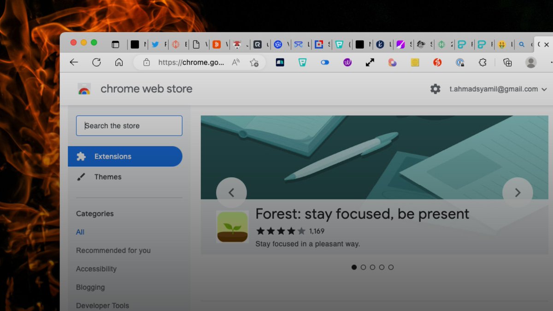553x311 pixels.
Task: Select the last carousel indicator dot
Action: tap(391, 267)
